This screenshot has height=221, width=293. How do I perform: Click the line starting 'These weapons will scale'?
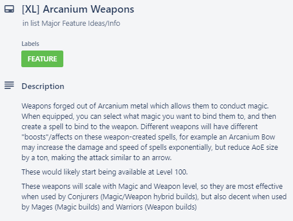[x=152, y=187]
